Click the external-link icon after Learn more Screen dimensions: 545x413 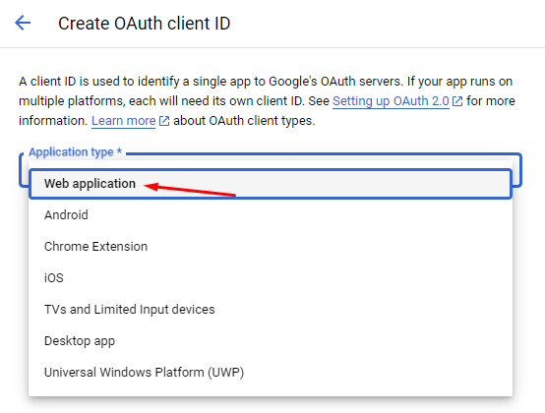(164, 121)
